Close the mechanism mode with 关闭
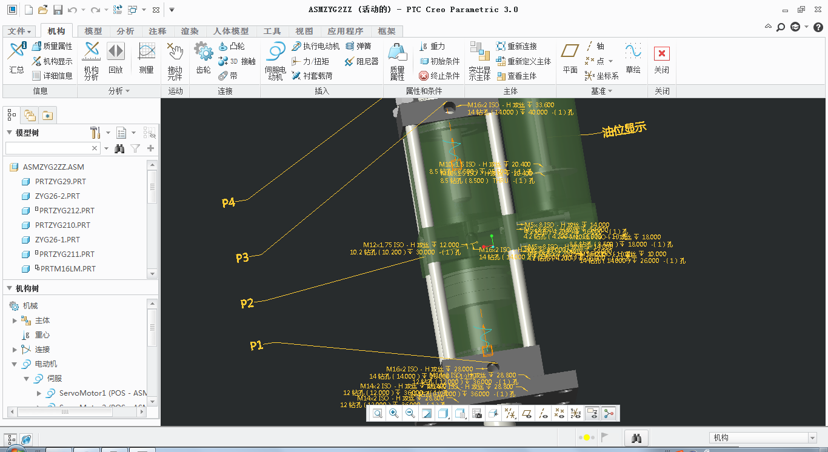This screenshot has width=828, height=452. 662,59
